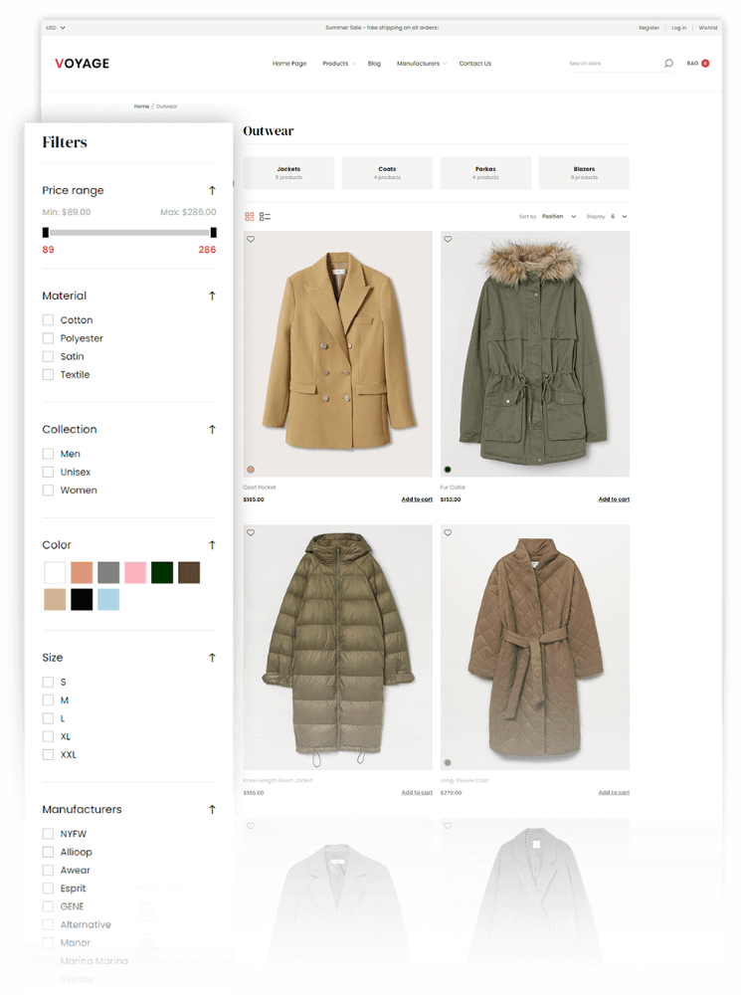Image resolution: width=741 pixels, height=995 pixels.
Task: Favorite the Knee-length Down Jacket heart
Action: pyautogui.click(x=251, y=533)
